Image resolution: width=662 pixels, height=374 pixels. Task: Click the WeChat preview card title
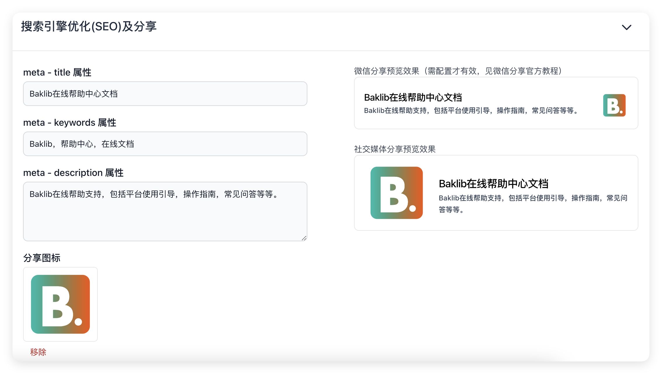point(413,97)
